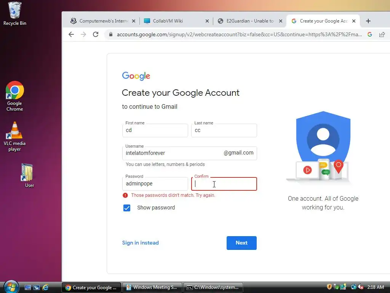Close the CollabVM Wiki tab
The image size is (390, 293).
pyautogui.click(x=207, y=21)
